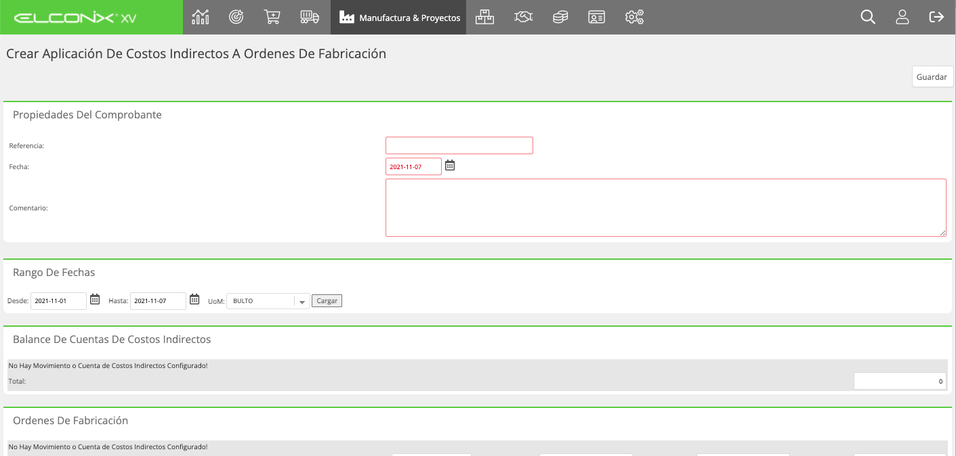Click the Total value field showing 0
This screenshot has width=956, height=456.
pyautogui.click(x=900, y=382)
